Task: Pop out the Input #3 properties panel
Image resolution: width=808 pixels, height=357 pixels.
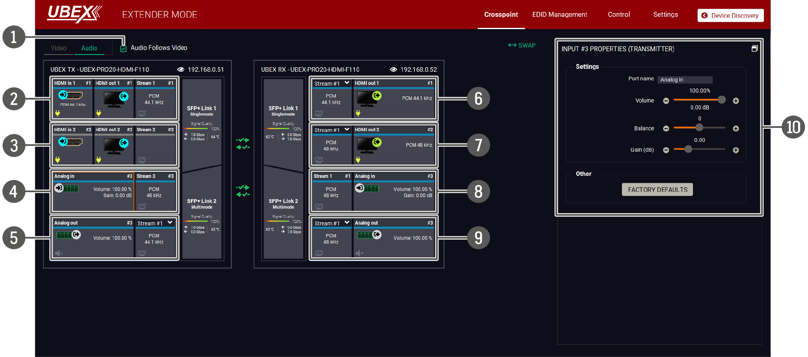Action: pos(754,49)
